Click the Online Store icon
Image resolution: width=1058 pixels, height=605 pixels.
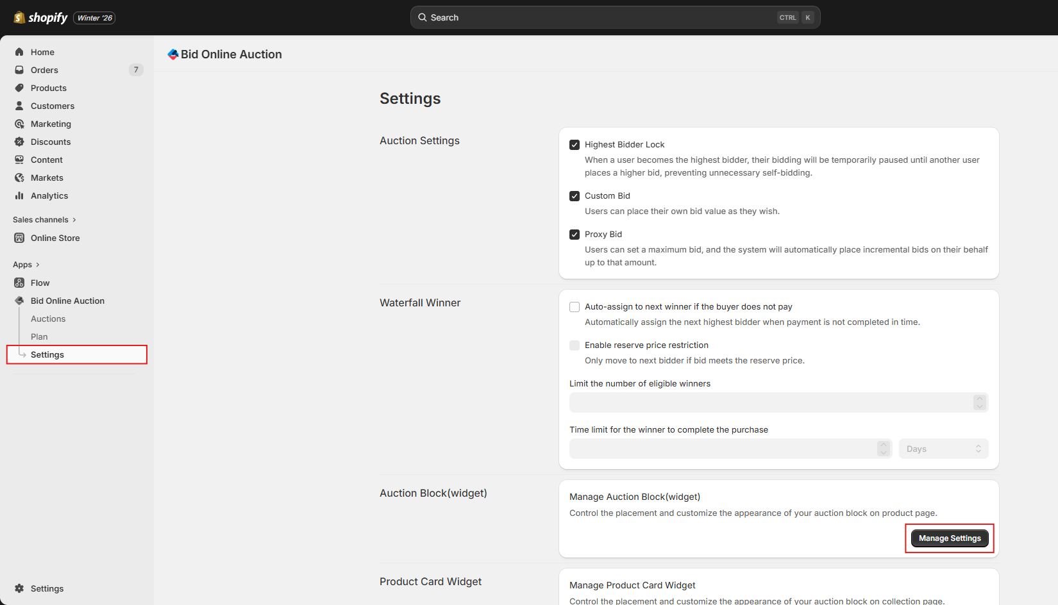click(19, 238)
